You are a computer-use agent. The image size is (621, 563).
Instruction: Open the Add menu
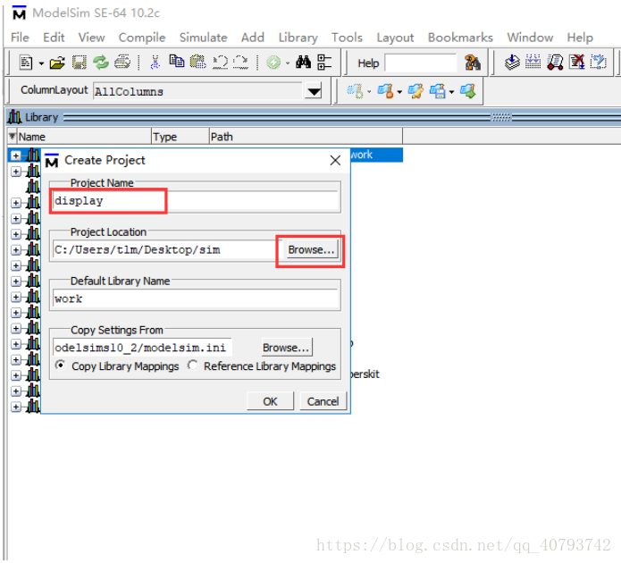click(253, 38)
